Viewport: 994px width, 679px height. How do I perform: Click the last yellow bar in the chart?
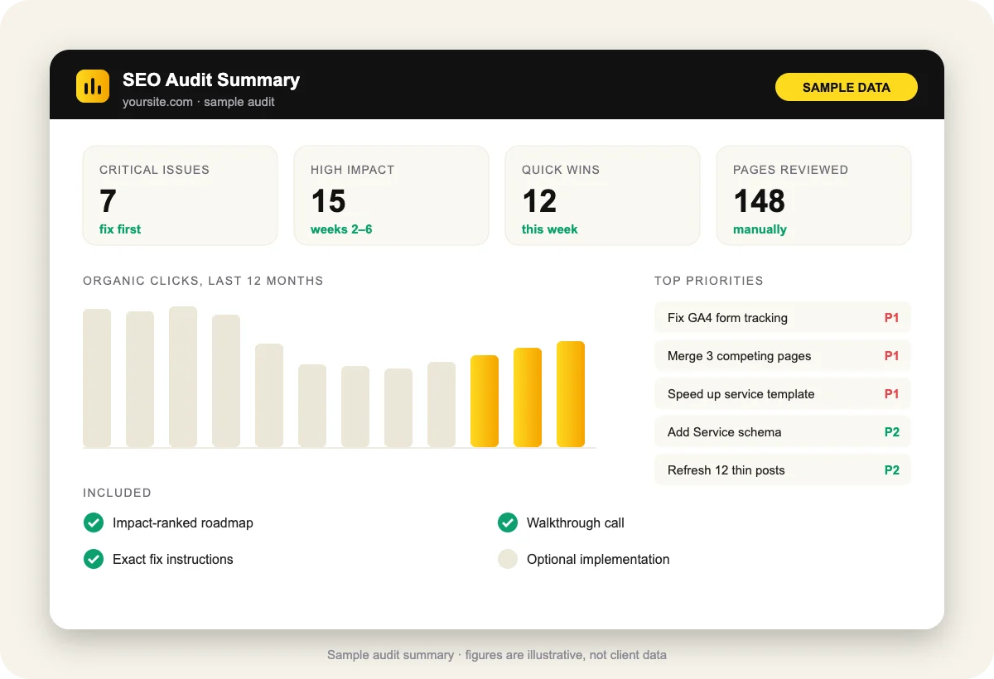tap(571, 394)
